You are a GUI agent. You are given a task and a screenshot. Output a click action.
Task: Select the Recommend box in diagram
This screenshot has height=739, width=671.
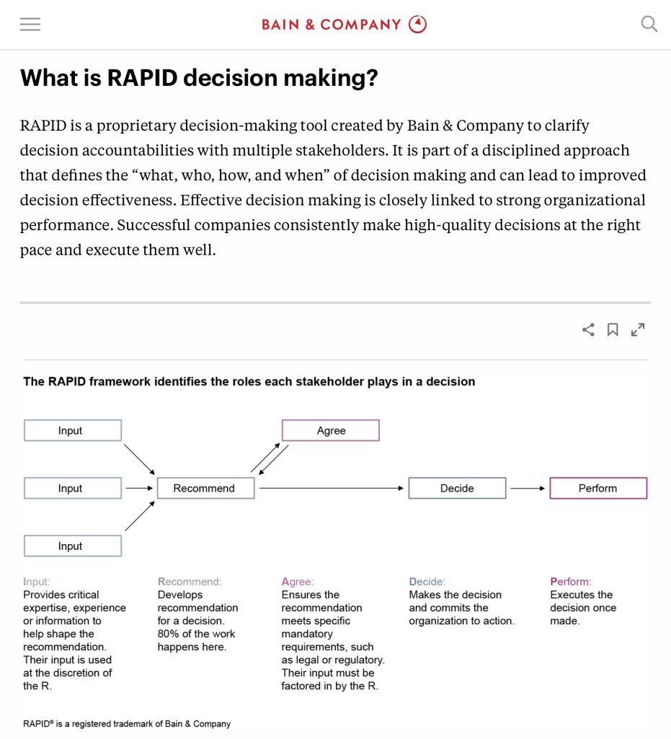click(205, 489)
